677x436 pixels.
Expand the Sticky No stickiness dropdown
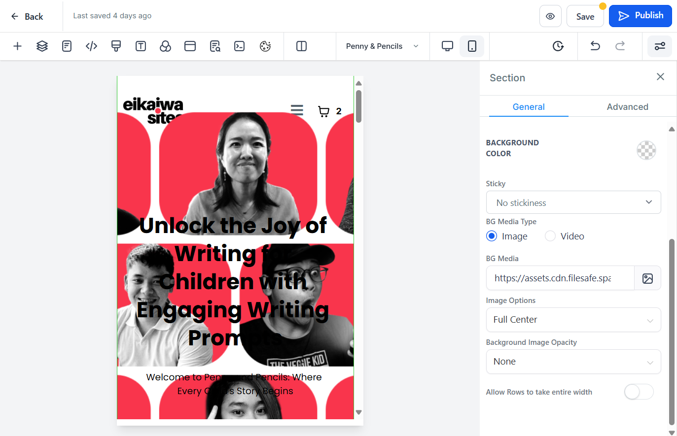coord(573,202)
